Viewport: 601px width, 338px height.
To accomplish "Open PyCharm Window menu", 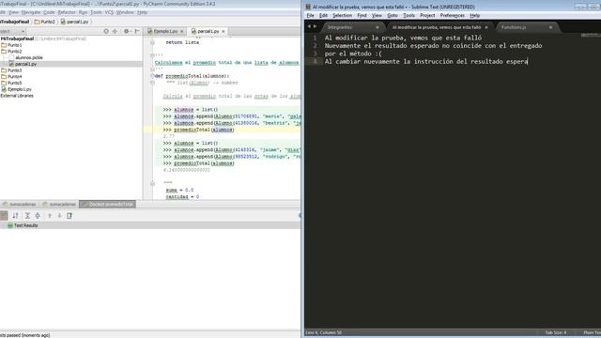I will [125, 12].
